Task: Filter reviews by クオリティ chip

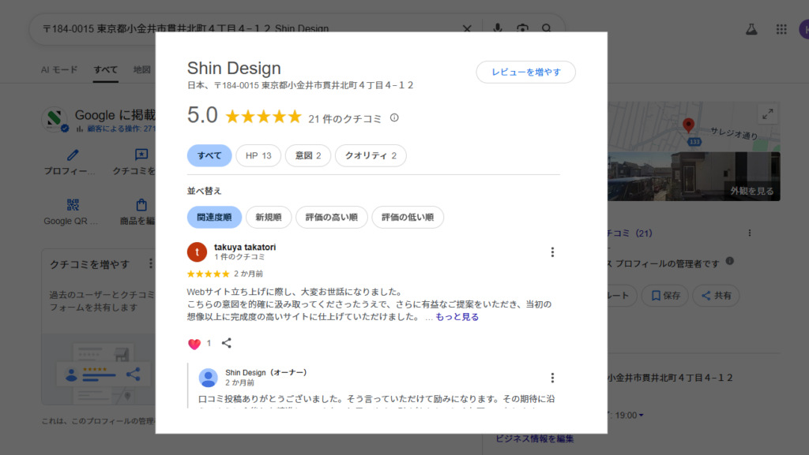Action: (371, 155)
